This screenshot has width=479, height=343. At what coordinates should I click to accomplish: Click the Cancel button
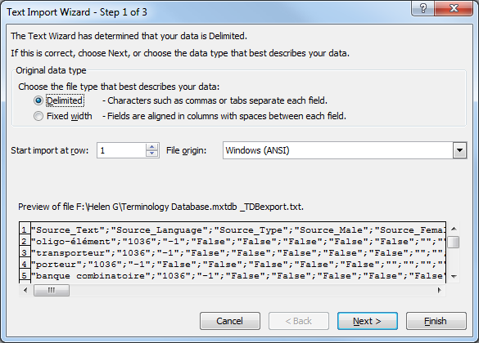pyautogui.click(x=230, y=321)
